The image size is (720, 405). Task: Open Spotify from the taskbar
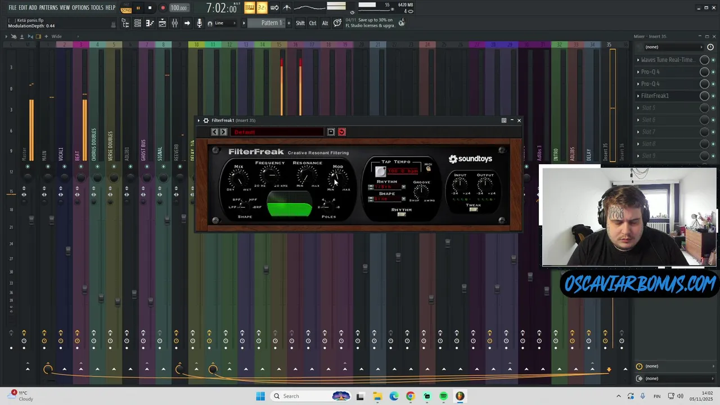443,396
